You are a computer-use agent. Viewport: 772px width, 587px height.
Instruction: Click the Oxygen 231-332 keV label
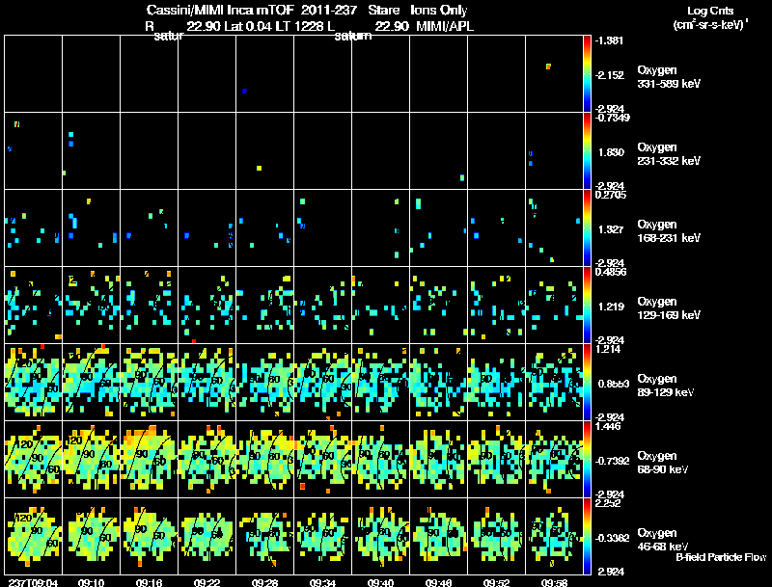(x=669, y=154)
